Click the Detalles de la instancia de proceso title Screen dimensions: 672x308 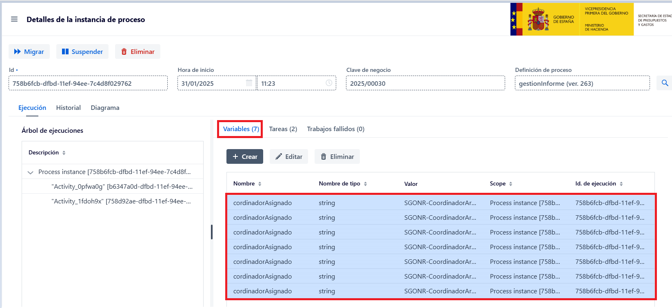pyautogui.click(x=86, y=19)
